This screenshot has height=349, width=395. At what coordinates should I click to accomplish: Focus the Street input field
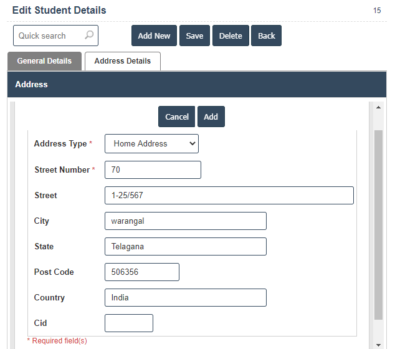click(229, 195)
